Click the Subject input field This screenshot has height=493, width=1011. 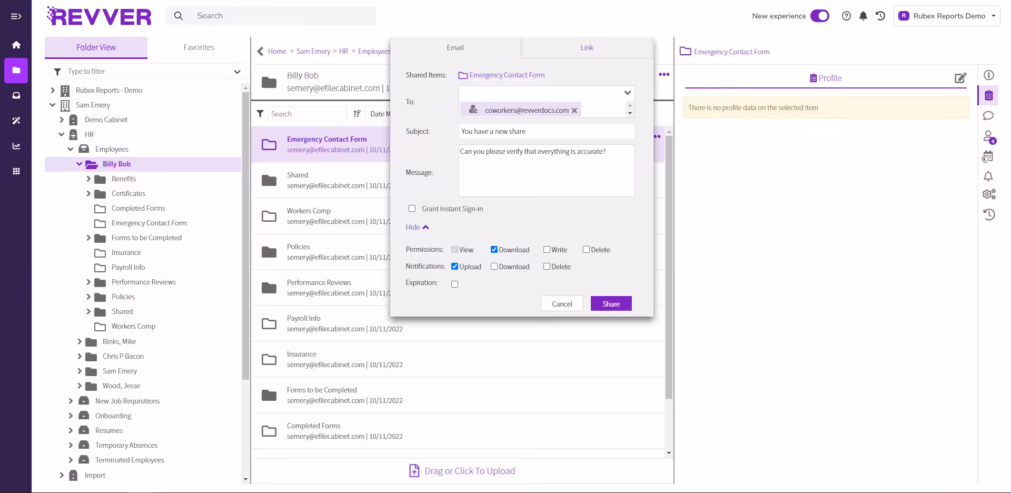[x=547, y=132]
